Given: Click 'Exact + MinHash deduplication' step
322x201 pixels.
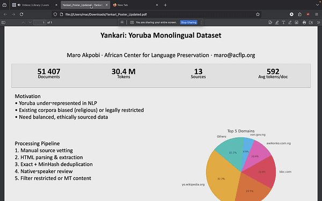Looking at the screenshot, I should 54,165.
